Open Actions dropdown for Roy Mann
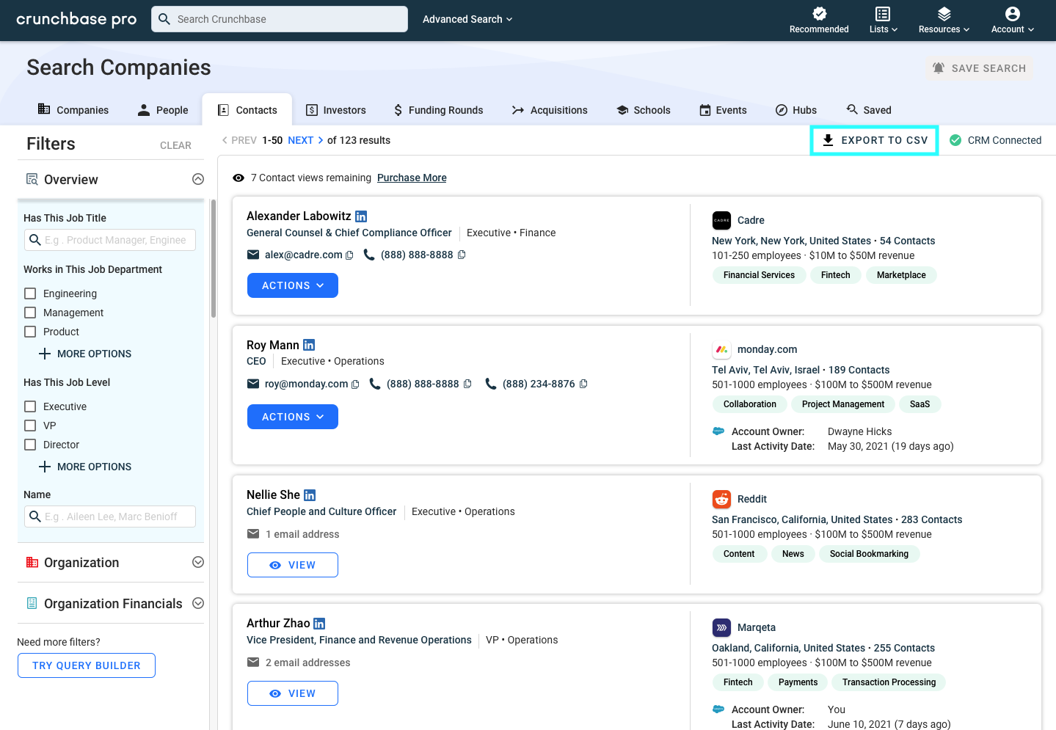1056x730 pixels. pos(293,417)
